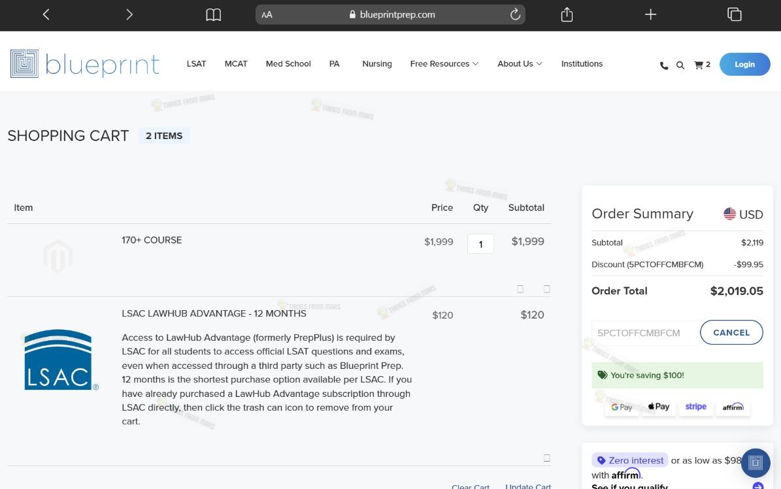Open the Nursing menu item

click(x=377, y=64)
